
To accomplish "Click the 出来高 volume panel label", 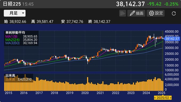I will 10,76.
